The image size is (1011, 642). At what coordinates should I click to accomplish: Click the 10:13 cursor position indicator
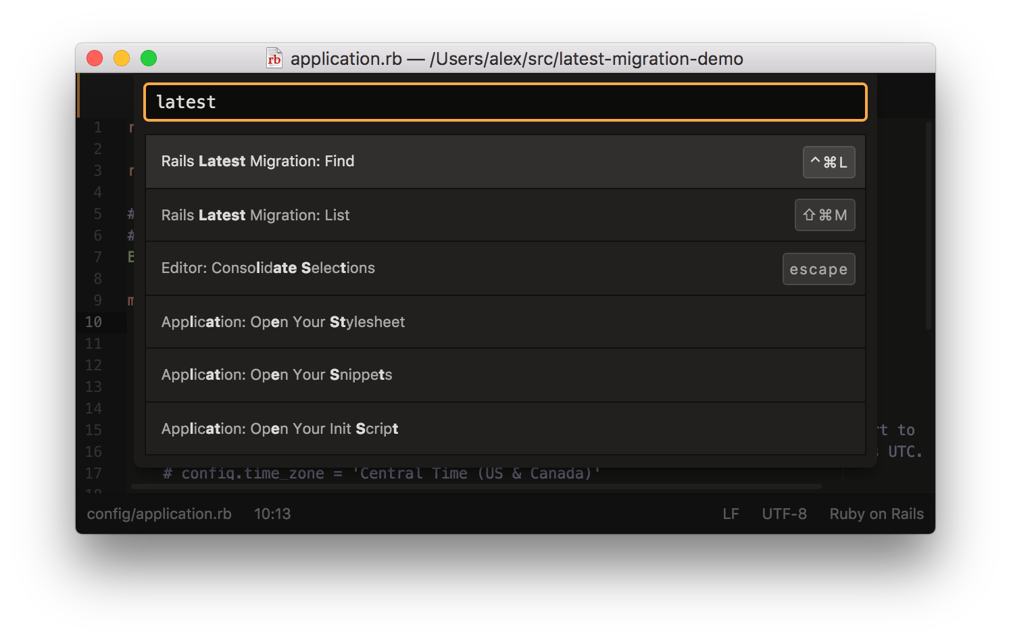[273, 514]
